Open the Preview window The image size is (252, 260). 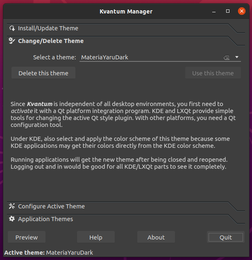tap(27, 237)
